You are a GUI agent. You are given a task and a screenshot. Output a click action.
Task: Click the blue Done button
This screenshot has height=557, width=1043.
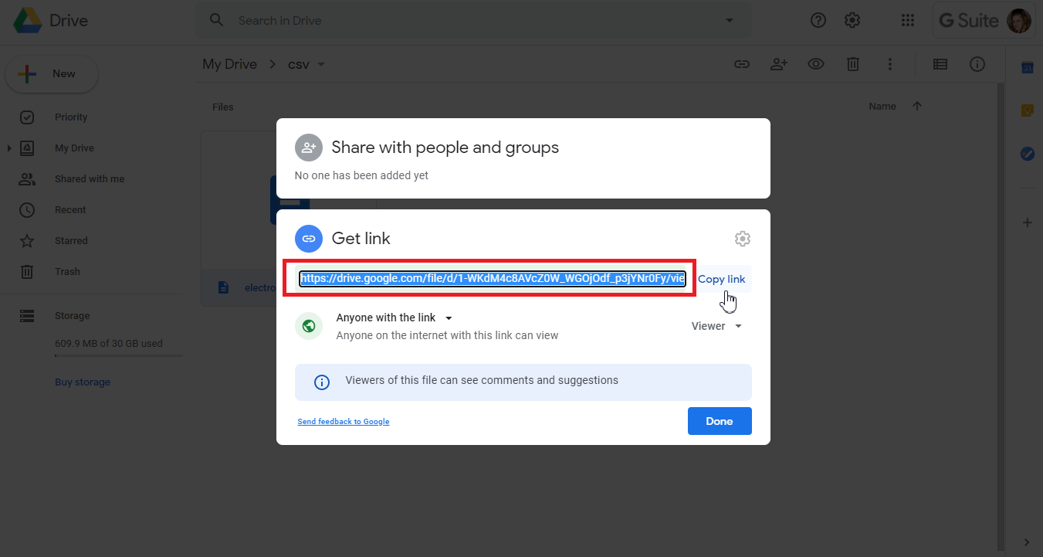pyautogui.click(x=719, y=421)
